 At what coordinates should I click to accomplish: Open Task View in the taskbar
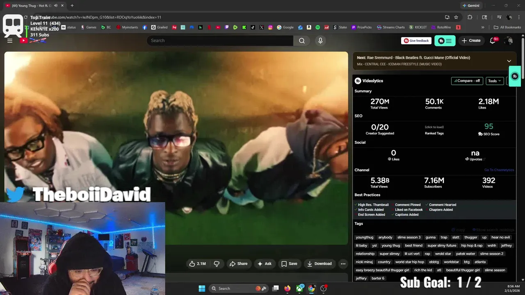pyautogui.click(x=276, y=288)
